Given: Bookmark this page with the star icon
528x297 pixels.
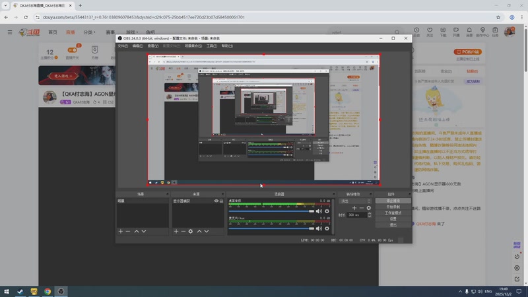Looking at the screenshot, I should click(x=498, y=17).
